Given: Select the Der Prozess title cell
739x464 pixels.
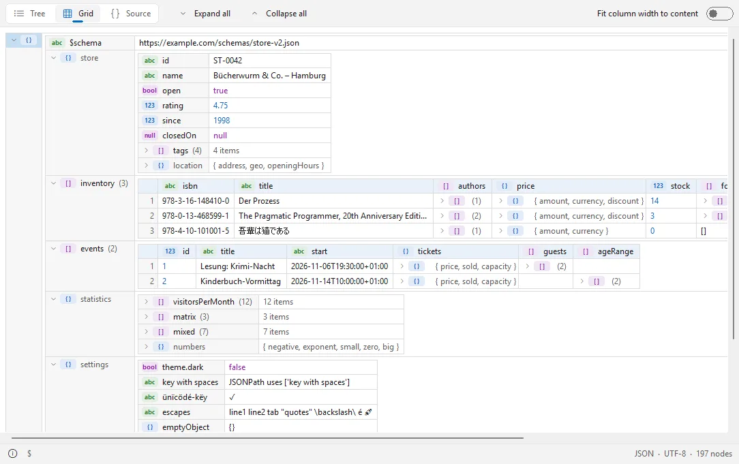Looking at the screenshot, I should click(x=333, y=201).
